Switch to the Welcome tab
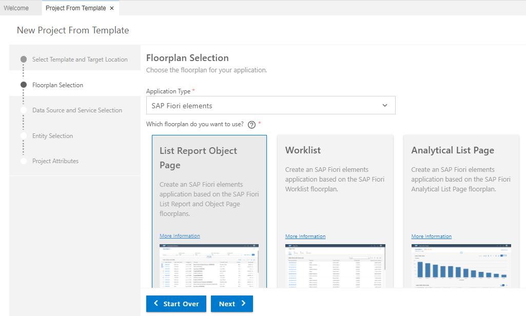Viewport: 526px width, 316px height. [16, 8]
